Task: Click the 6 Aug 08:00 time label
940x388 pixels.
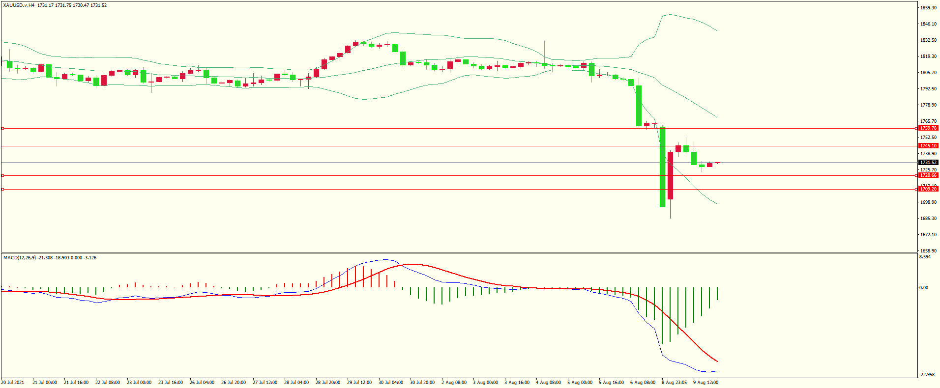Action: 643,383
